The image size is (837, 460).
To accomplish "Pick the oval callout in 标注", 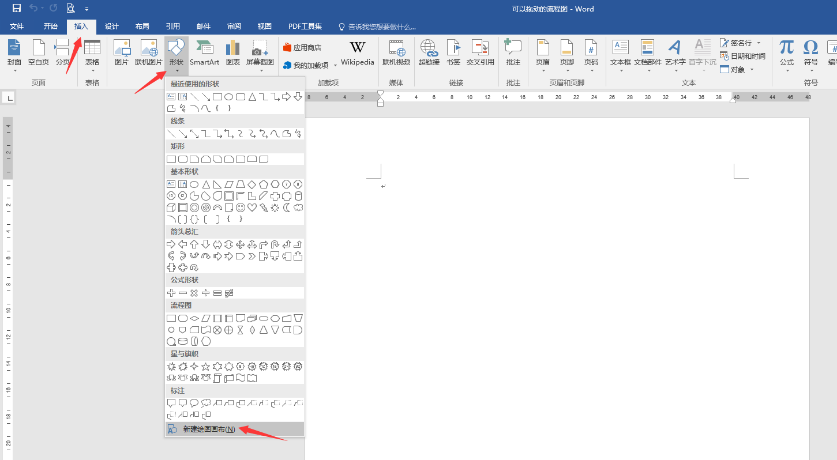I will (194, 403).
